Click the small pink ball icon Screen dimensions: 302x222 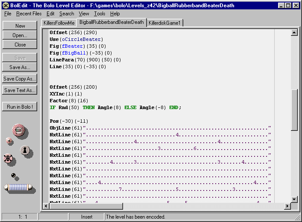[x=9, y=140]
